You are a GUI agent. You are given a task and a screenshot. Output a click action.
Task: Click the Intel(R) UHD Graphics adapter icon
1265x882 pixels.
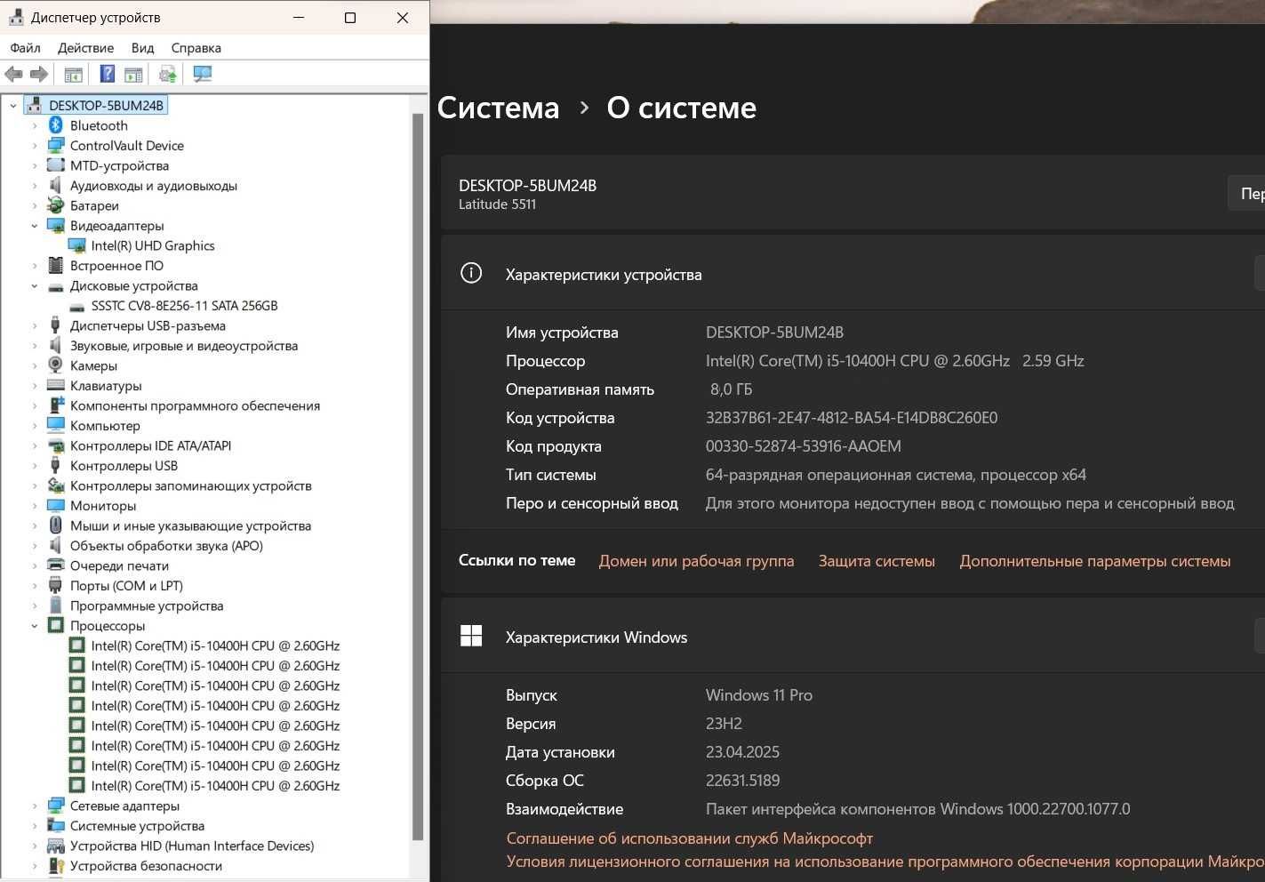(77, 245)
